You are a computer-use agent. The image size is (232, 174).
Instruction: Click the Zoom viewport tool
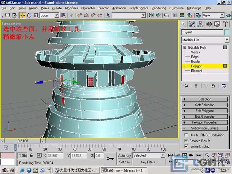pyautogui.click(x=207, y=155)
